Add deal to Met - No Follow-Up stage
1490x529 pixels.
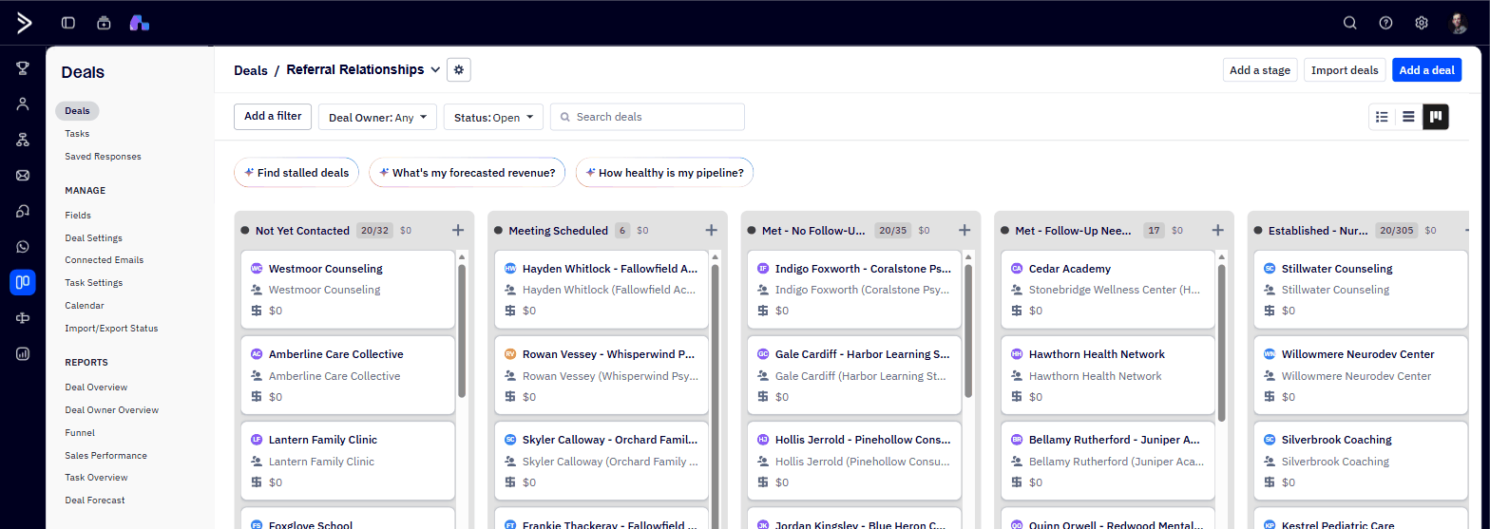click(965, 230)
